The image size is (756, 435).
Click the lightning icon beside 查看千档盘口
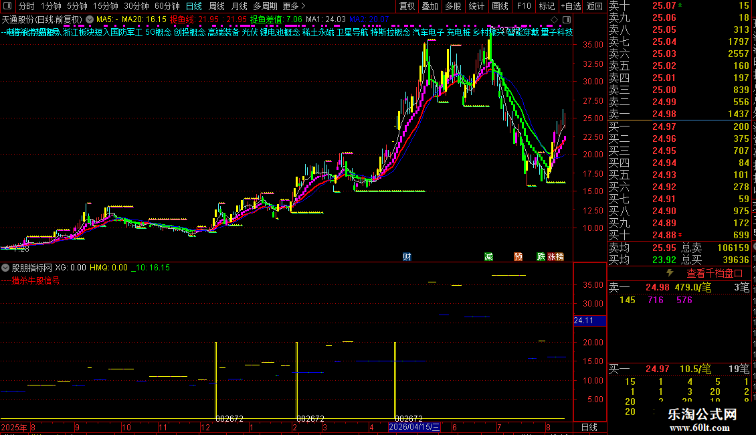670,273
